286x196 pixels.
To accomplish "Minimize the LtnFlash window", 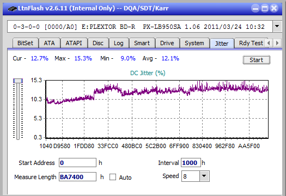I will pos(255,8).
